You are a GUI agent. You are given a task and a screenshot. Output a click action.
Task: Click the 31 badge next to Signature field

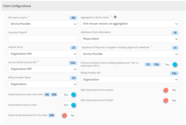[x=175, y=48]
